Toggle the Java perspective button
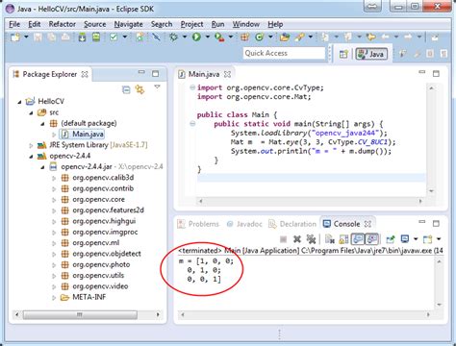456x346 pixels. point(371,54)
